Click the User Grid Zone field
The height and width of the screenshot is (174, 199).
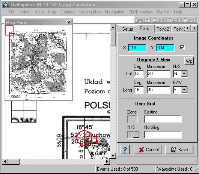tap(133, 119)
